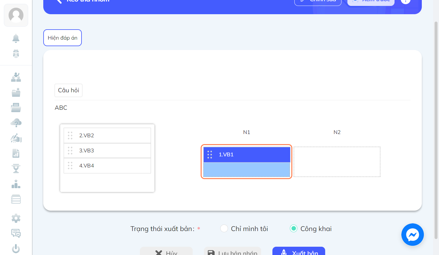Image resolution: width=439 pixels, height=255 pixels.
Task: Open the server storage sidebar icon
Action: point(16,199)
